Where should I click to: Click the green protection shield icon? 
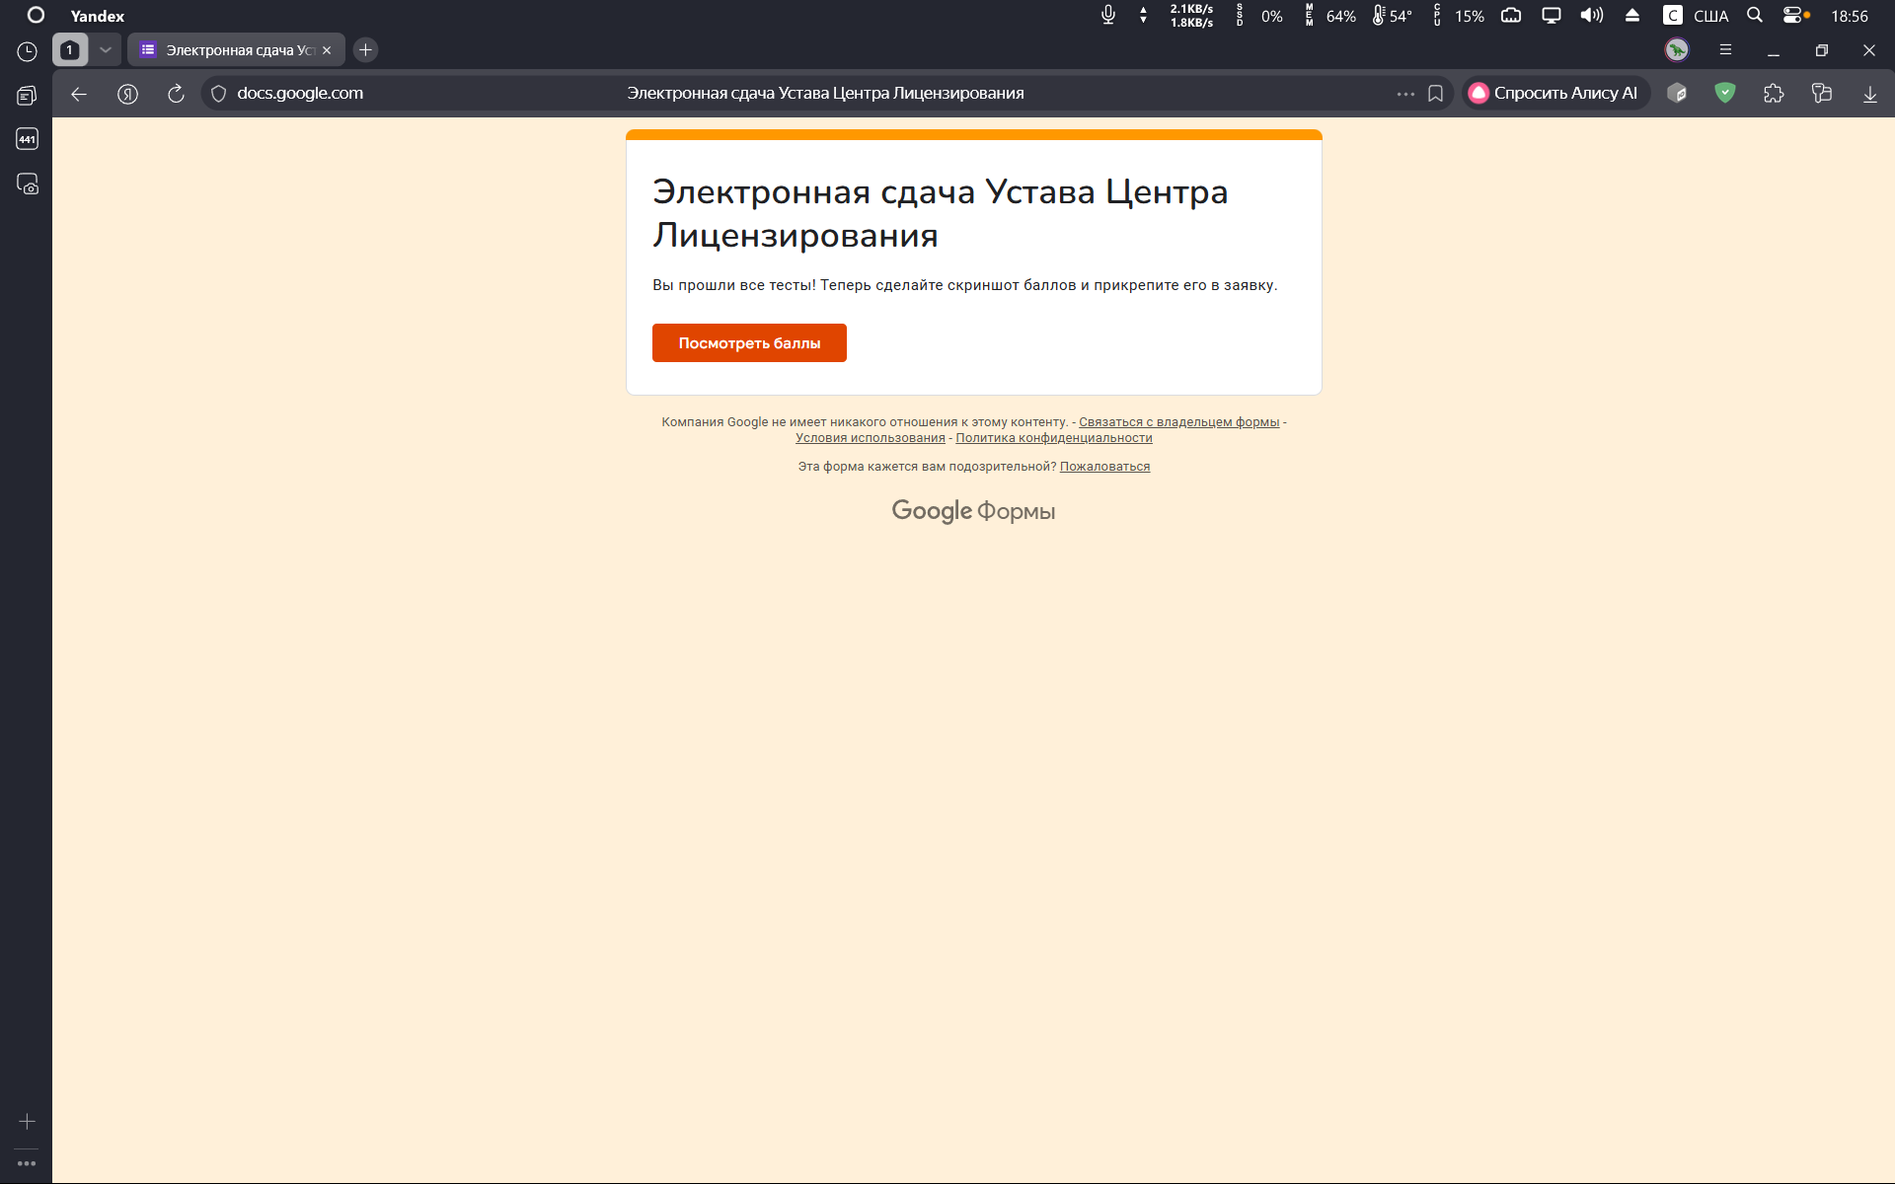[1724, 94]
